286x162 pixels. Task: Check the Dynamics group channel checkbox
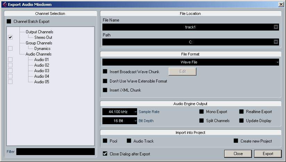click(x=10, y=49)
